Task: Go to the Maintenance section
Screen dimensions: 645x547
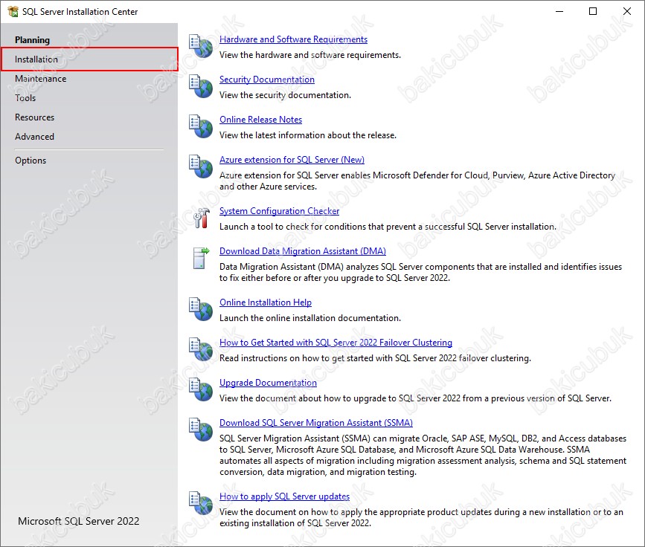Action: pos(41,79)
